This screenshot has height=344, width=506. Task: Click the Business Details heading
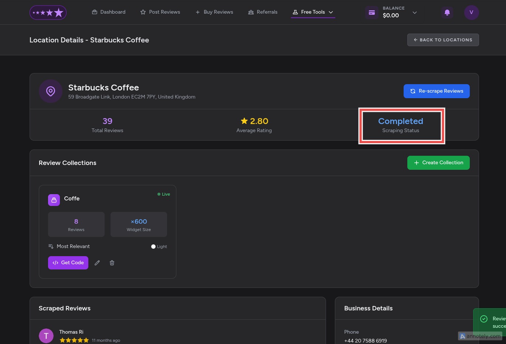369,308
